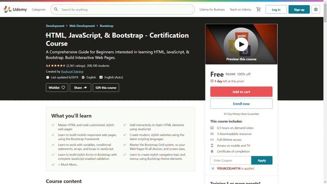This screenshot has height=184, width=327.
Task: Go to Web Development breadcrumb
Action: pyautogui.click(x=82, y=26)
